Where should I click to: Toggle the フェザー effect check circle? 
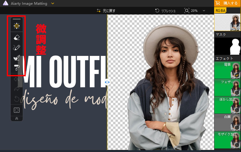click(237, 93)
